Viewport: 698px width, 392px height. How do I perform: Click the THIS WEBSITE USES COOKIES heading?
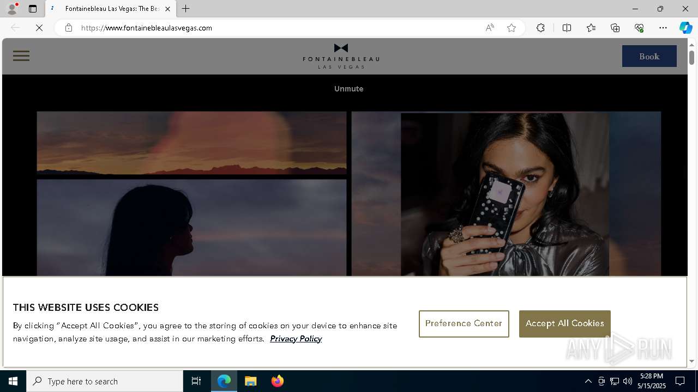coord(86,308)
